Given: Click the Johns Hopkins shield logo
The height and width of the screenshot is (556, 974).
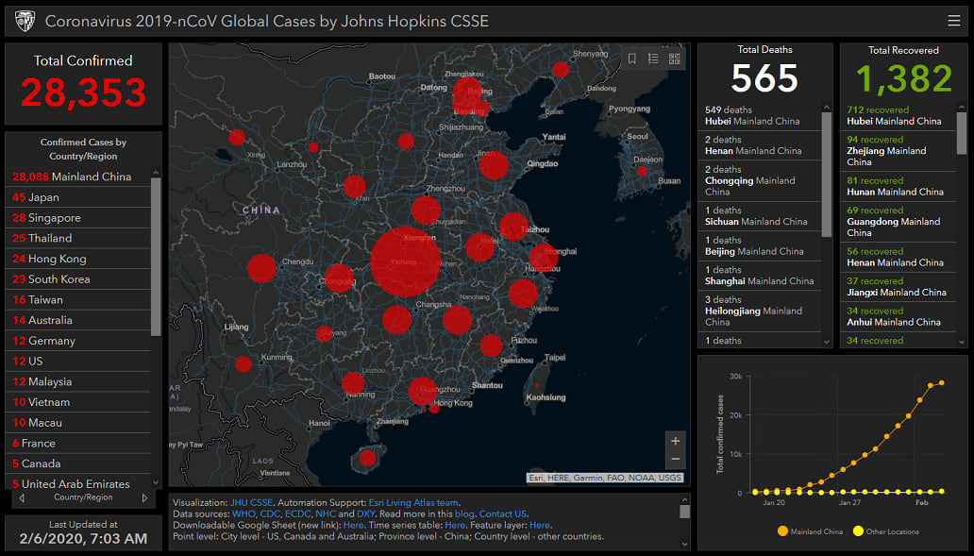Looking at the screenshot, I should [x=25, y=21].
